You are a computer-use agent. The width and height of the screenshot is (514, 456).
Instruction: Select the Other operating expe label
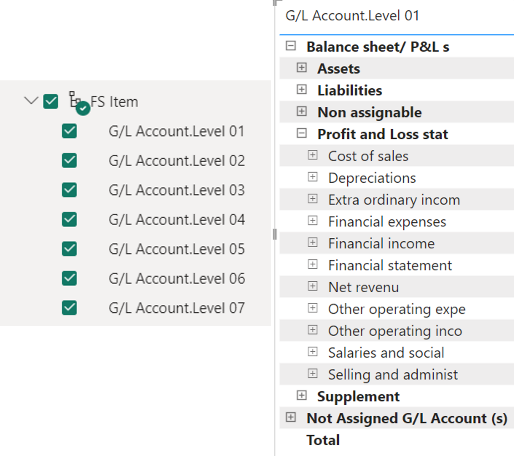point(397,309)
